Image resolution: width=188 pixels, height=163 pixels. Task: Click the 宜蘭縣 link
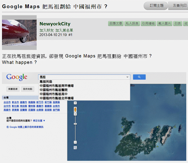(23, 110)
